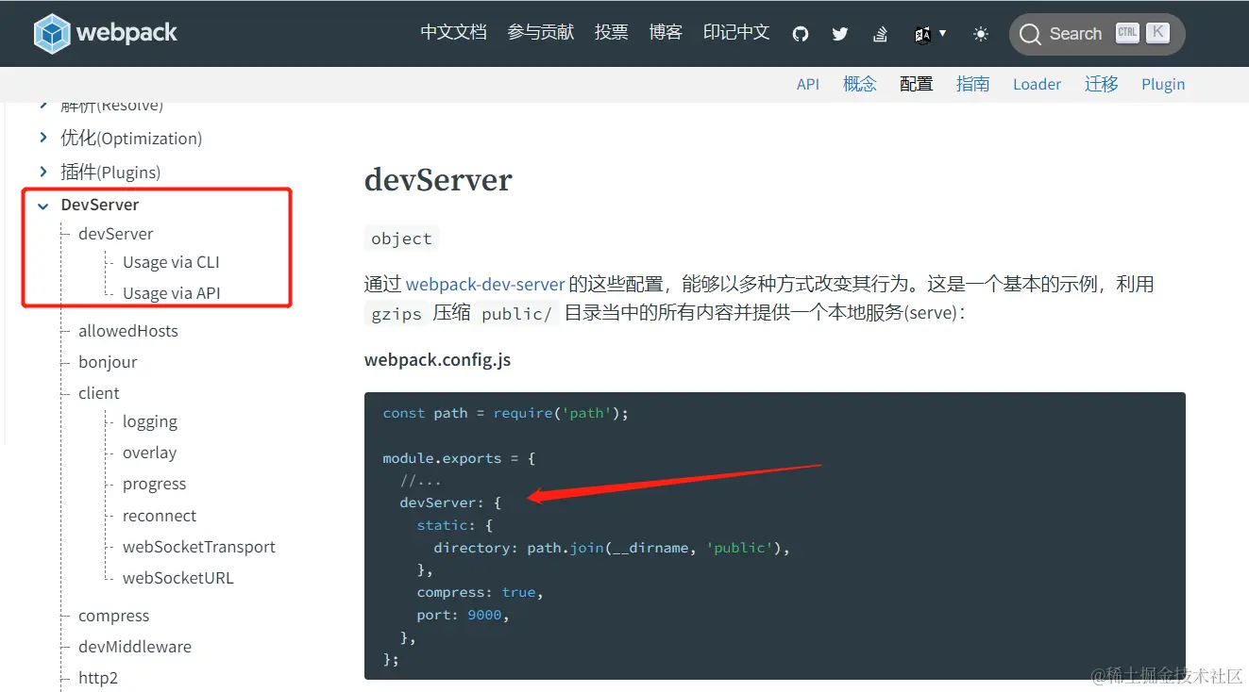Switch to the Plugin docs tab
This screenshot has width=1249, height=692.
pyautogui.click(x=1163, y=84)
